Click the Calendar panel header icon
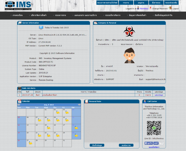 pos(19,101)
